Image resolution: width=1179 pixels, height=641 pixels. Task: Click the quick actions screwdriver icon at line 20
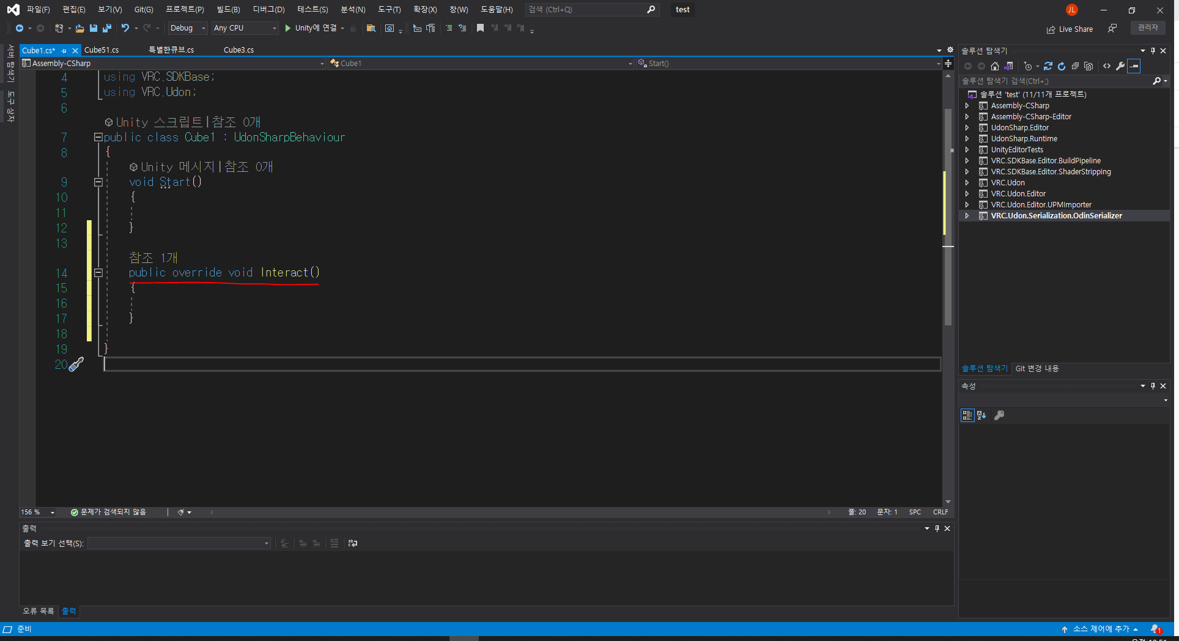coord(76,365)
